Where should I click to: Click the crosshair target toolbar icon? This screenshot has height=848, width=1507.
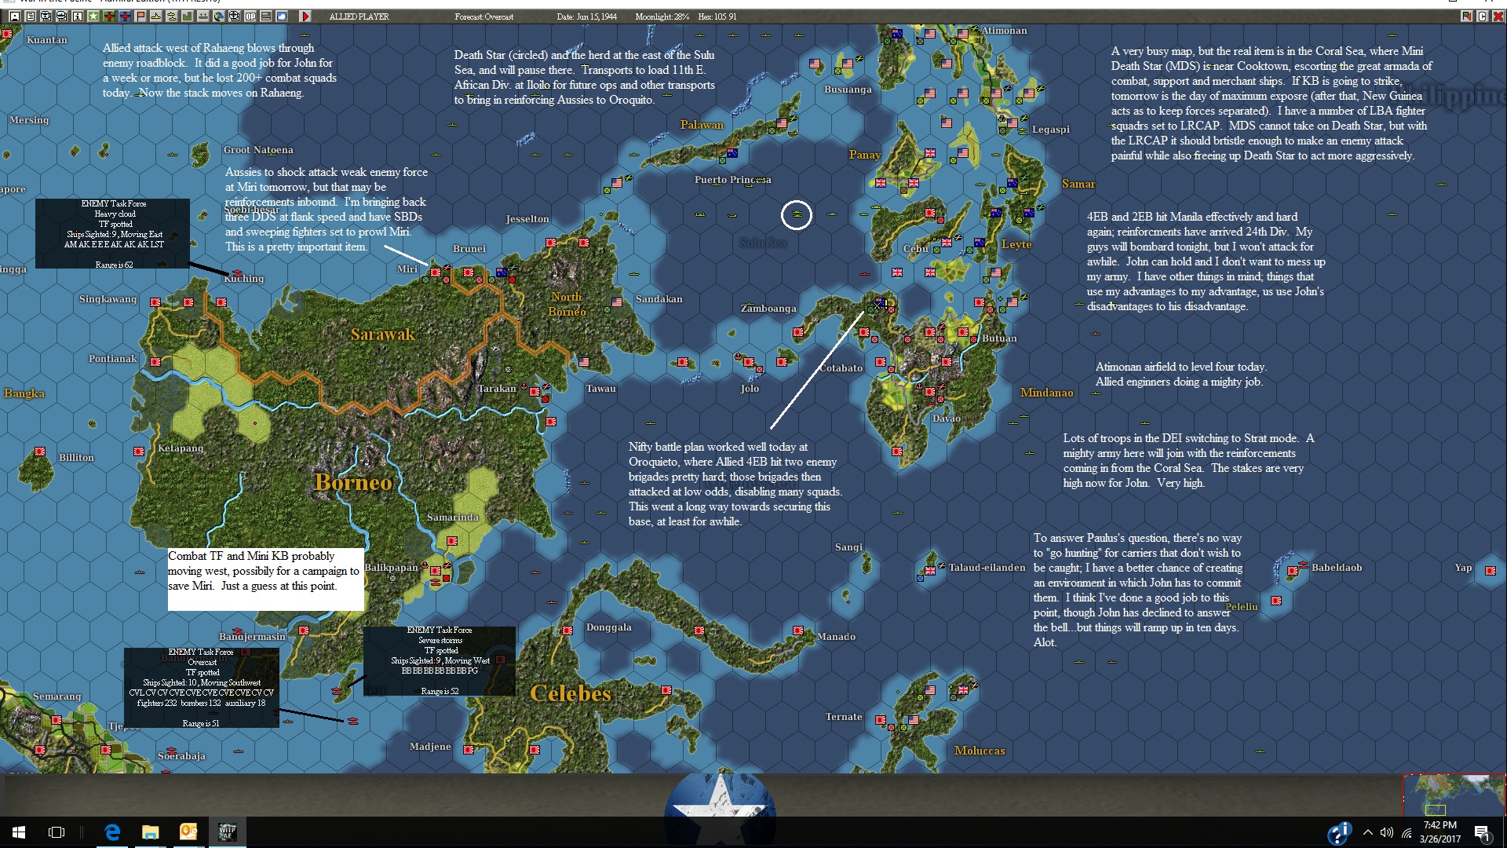(x=235, y=16)
